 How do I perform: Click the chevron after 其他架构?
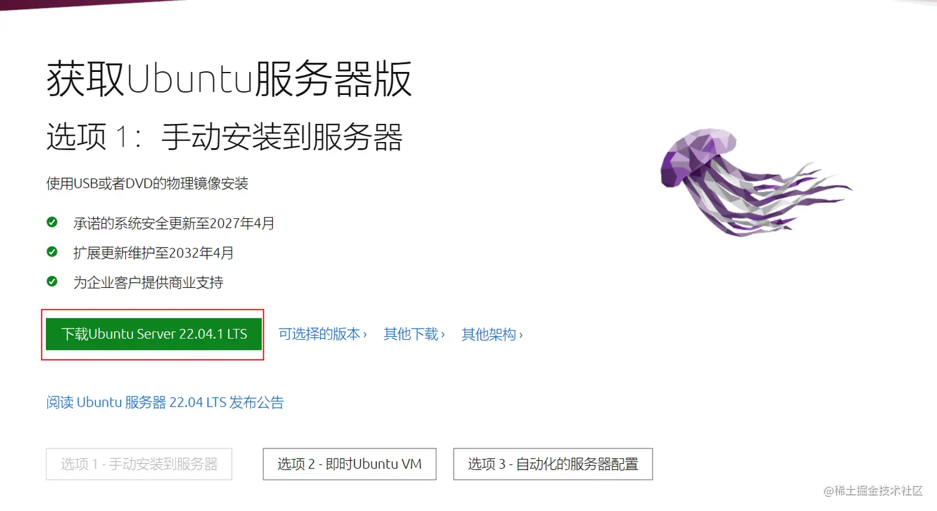click(x=521, y=335)
